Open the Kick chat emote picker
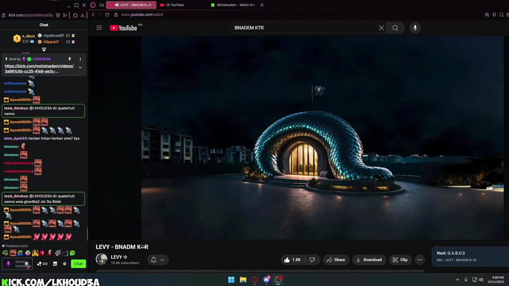The image size is (509, 286). pyautogui.click(x=27, y=264)
